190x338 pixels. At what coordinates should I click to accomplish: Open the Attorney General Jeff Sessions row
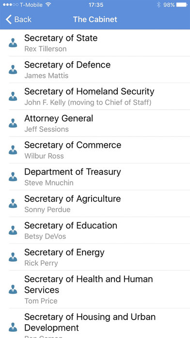tap(95, 123)
